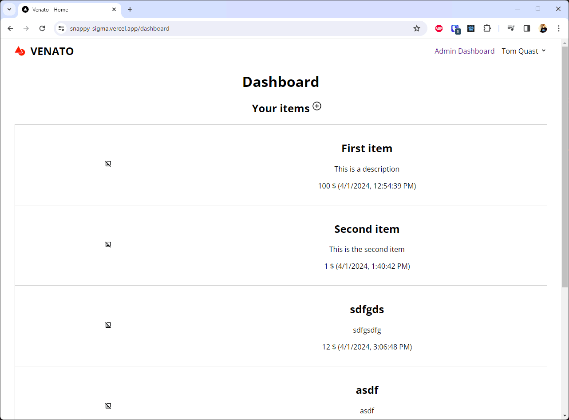Open a new browser tab

[x=130, y=9]
